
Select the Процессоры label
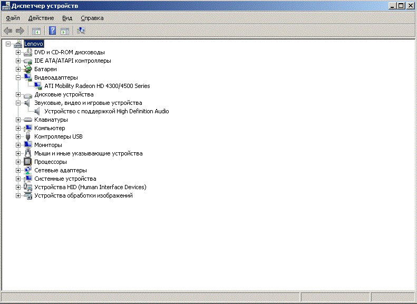pos(51,162)
